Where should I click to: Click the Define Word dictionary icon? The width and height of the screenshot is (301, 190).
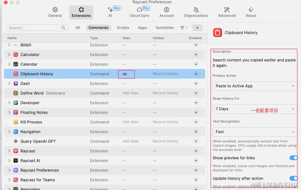coord(16,93)
